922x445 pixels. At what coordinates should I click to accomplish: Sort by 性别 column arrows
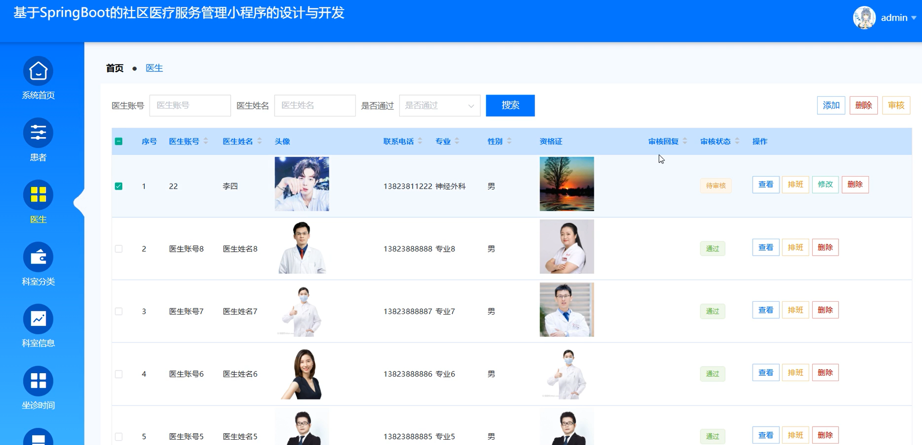tap(509, 141)
